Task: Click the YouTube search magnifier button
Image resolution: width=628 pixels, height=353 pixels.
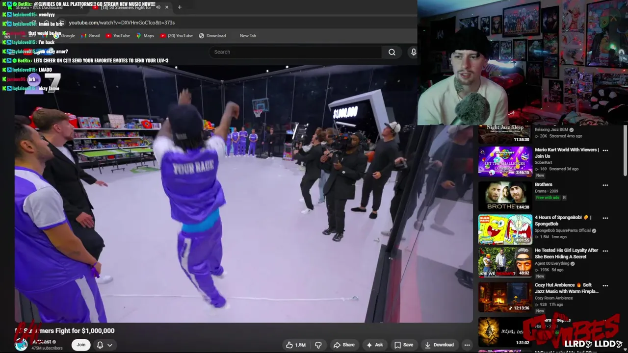Action: pyautogui.click(x=392, y=52)
